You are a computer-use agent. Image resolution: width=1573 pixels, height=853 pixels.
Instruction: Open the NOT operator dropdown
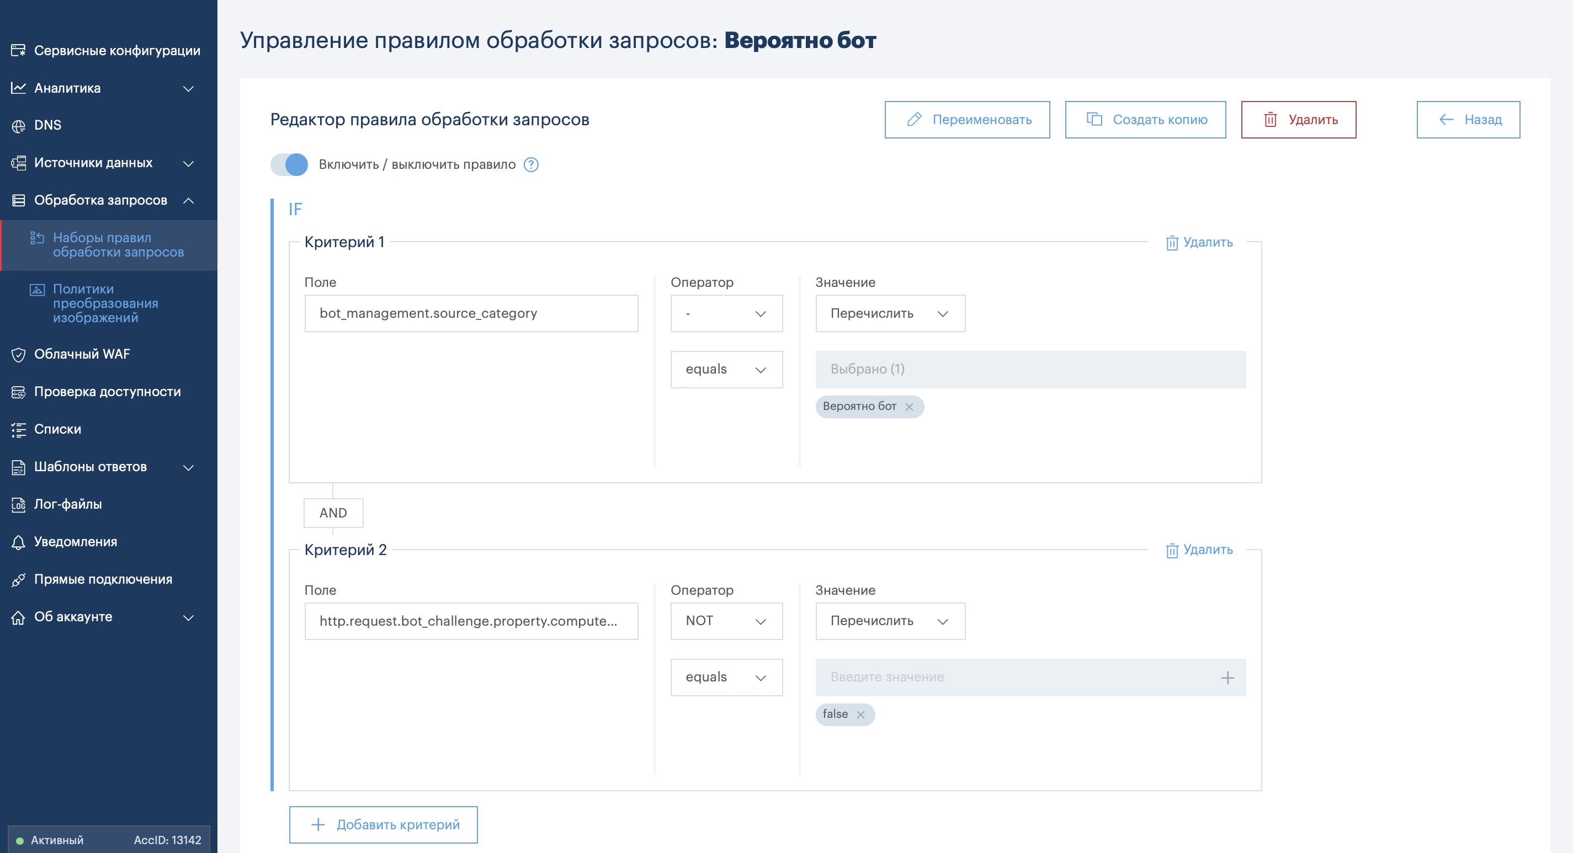point(726,621)
